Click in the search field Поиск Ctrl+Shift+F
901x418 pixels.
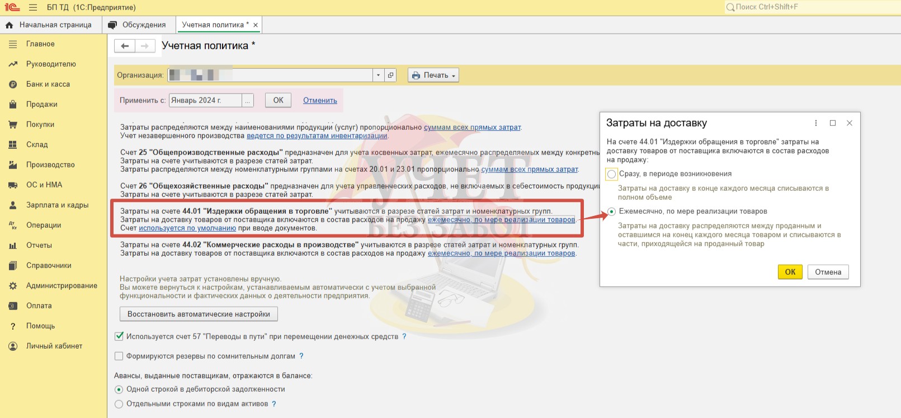tap(812, 7)
